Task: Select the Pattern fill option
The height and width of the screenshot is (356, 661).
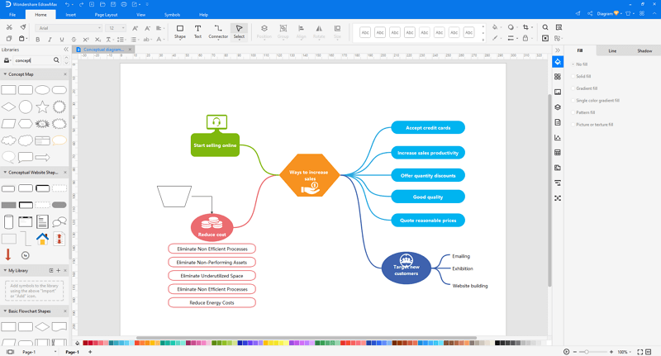Action: 585,112
